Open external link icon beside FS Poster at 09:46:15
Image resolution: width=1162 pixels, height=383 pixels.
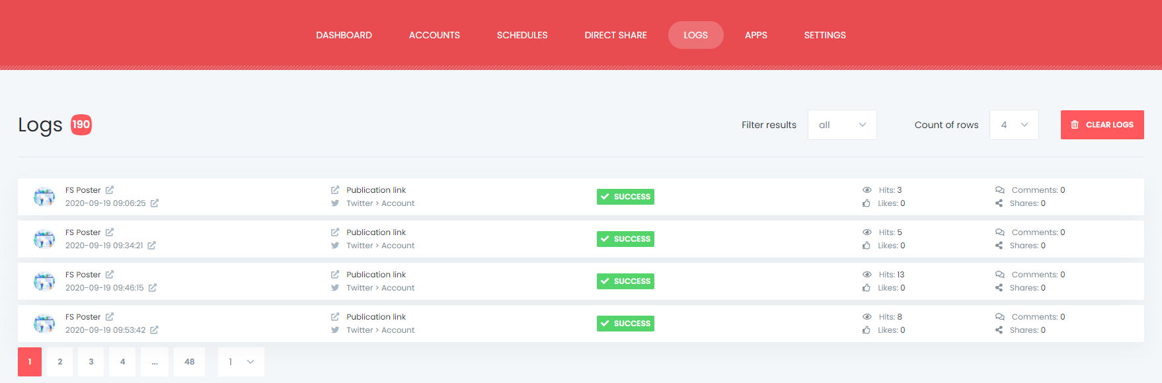pos(110,275)
